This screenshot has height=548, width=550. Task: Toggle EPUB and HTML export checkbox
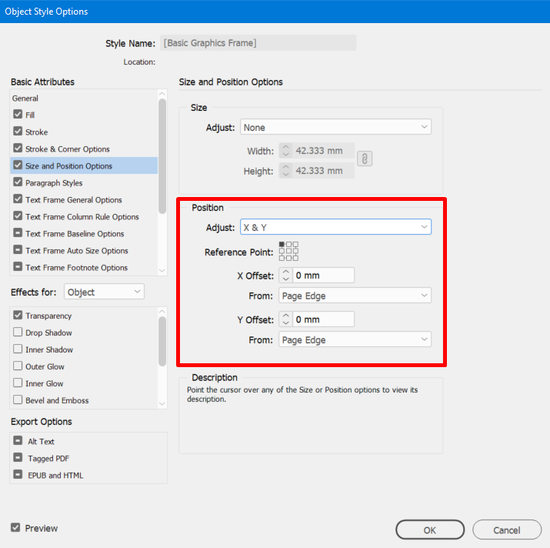click(x=18, y=474)
